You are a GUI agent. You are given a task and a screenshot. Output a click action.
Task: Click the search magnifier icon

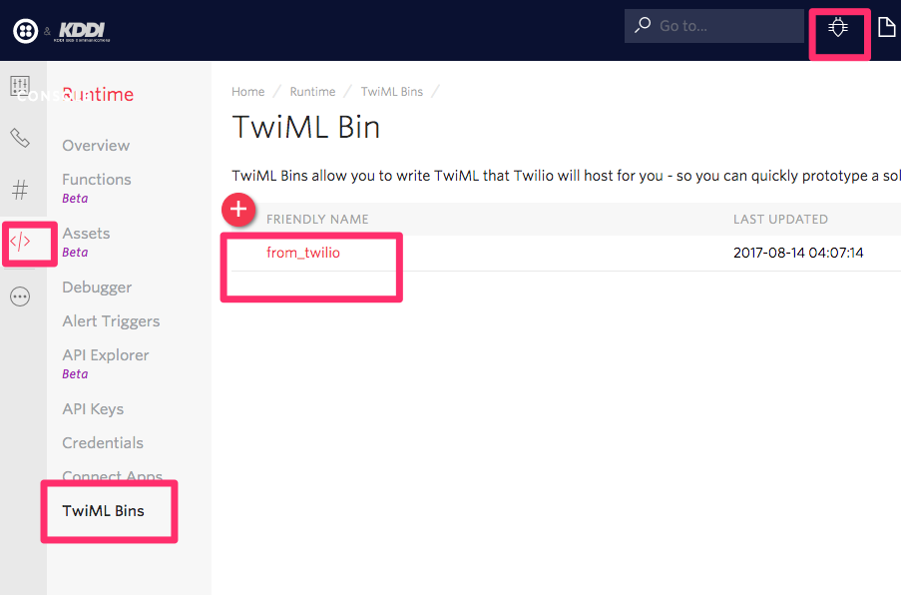(643, 25)
